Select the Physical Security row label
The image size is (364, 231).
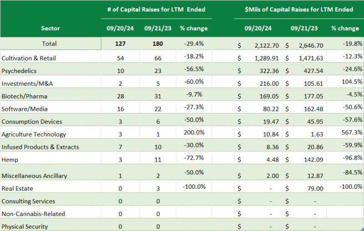[25, 226]
